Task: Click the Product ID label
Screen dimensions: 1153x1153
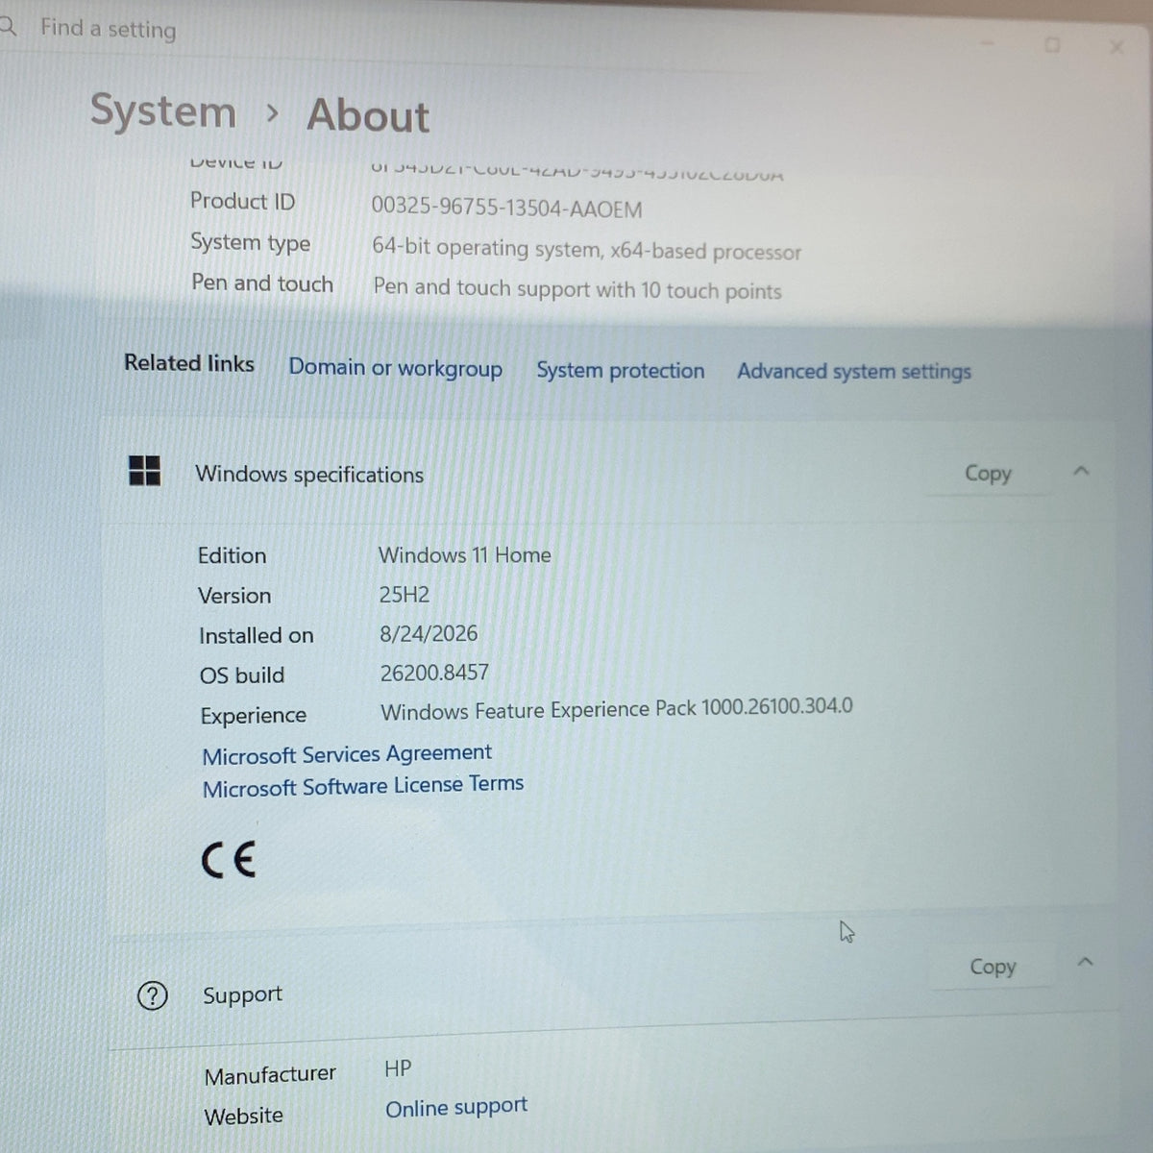Action: (242, 202)
